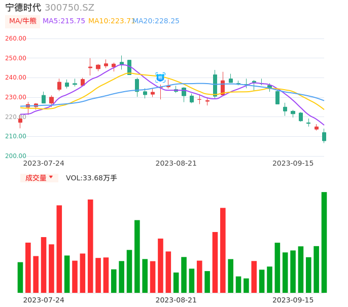Click the 200.00 price axis label
The image size is (348, 307).
click(16, 156)
